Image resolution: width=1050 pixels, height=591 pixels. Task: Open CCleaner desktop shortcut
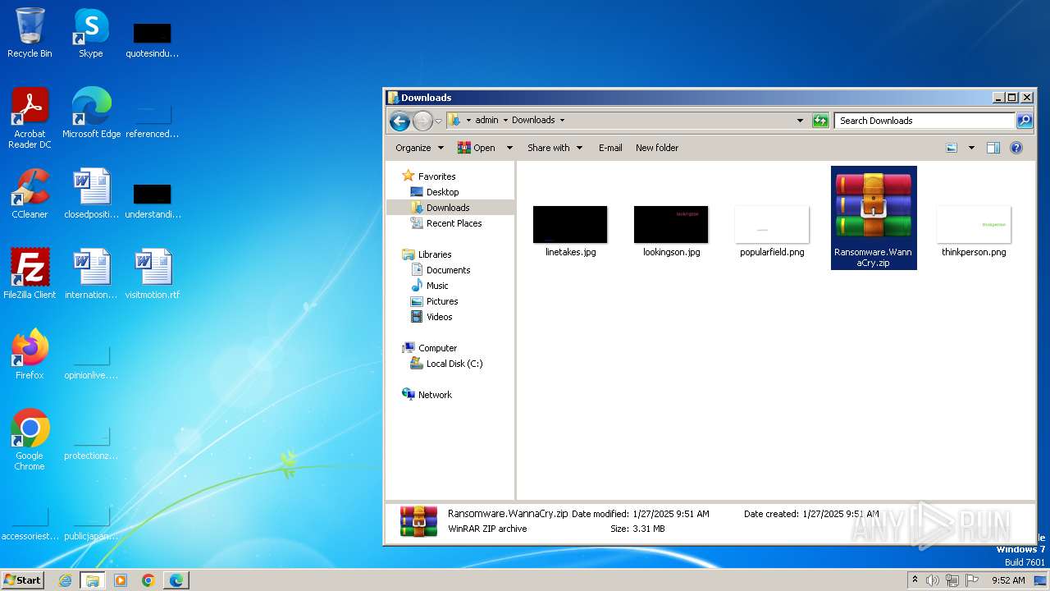click(x=30, y=194)
